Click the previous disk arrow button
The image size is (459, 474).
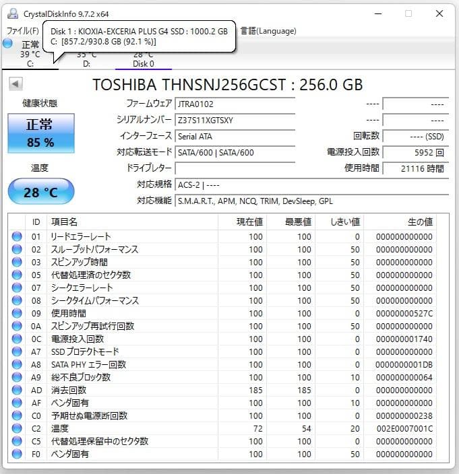coord(16,83)
